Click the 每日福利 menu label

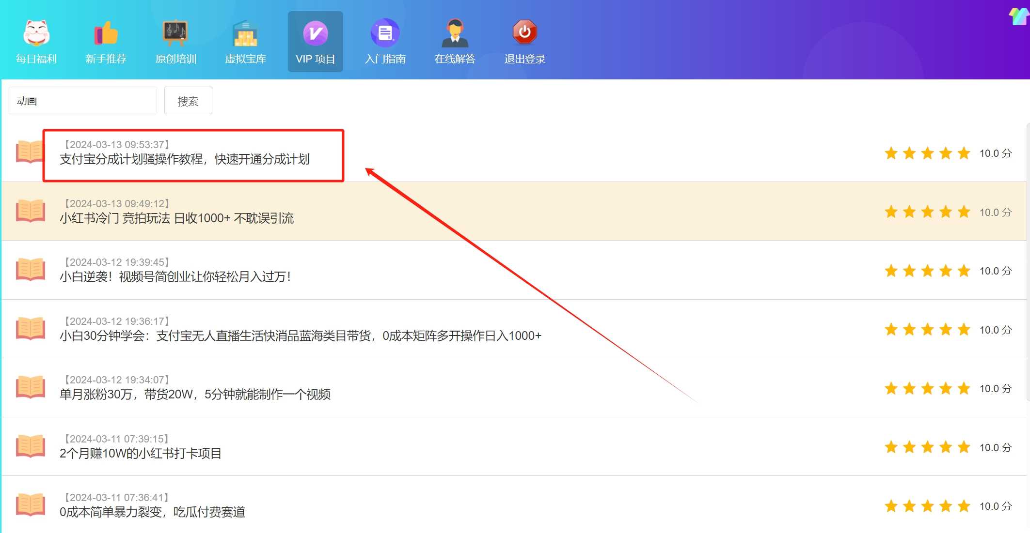click(36, 59)
